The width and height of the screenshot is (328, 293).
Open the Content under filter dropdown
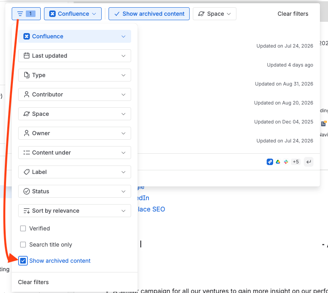75,153
